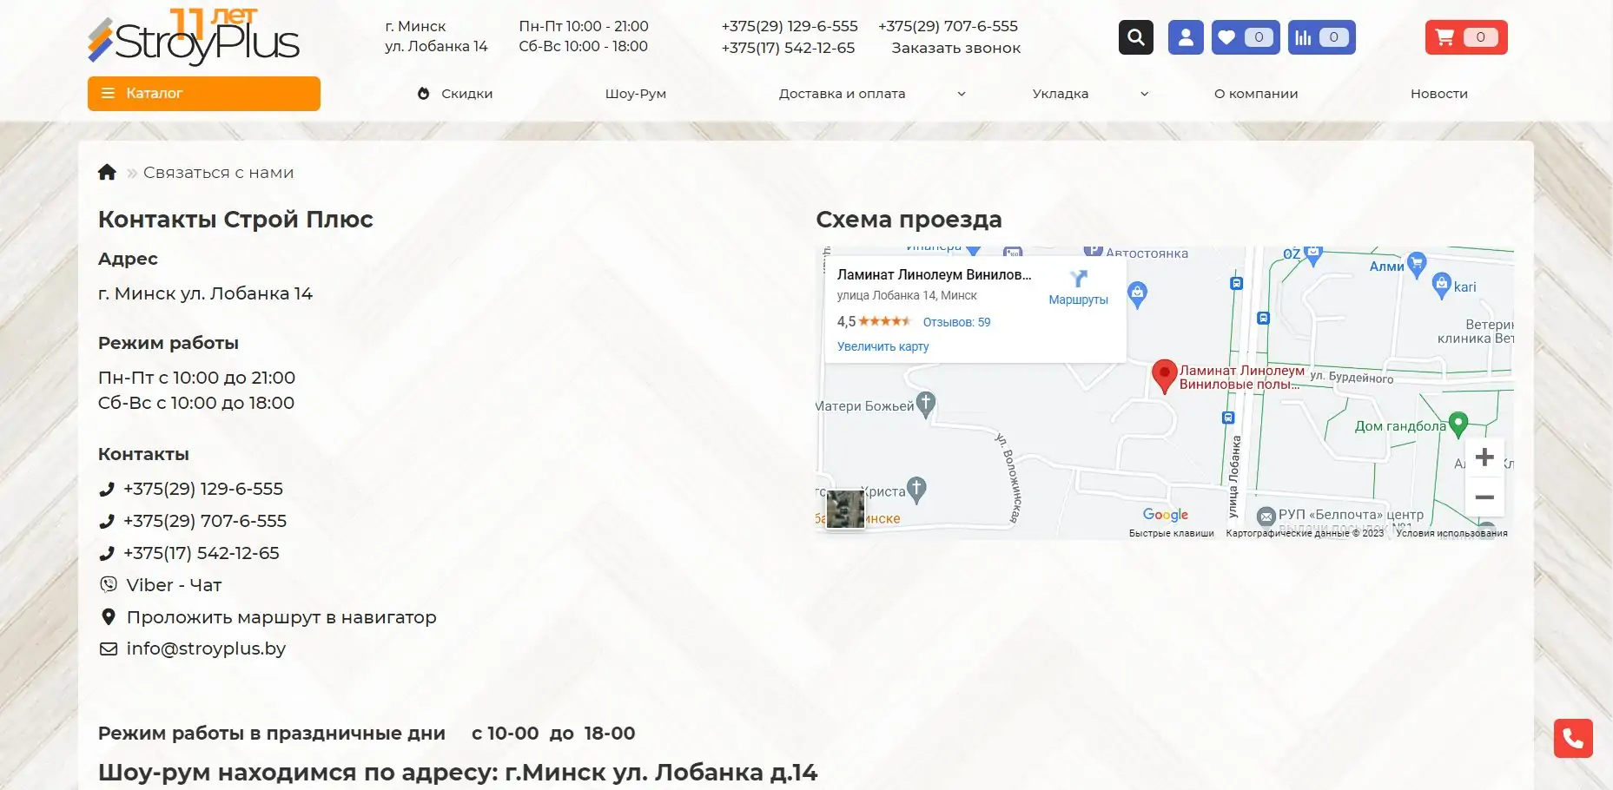Click Заказать звонок link
Image resolution: width=1613 pixels, height=790 pixels.
pos(955,48)
